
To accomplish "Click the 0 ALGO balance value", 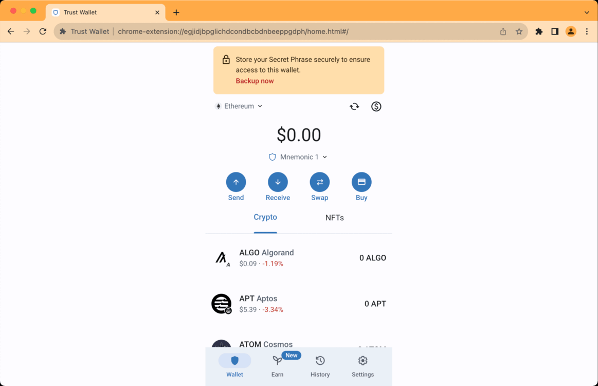I will (373, 258).
